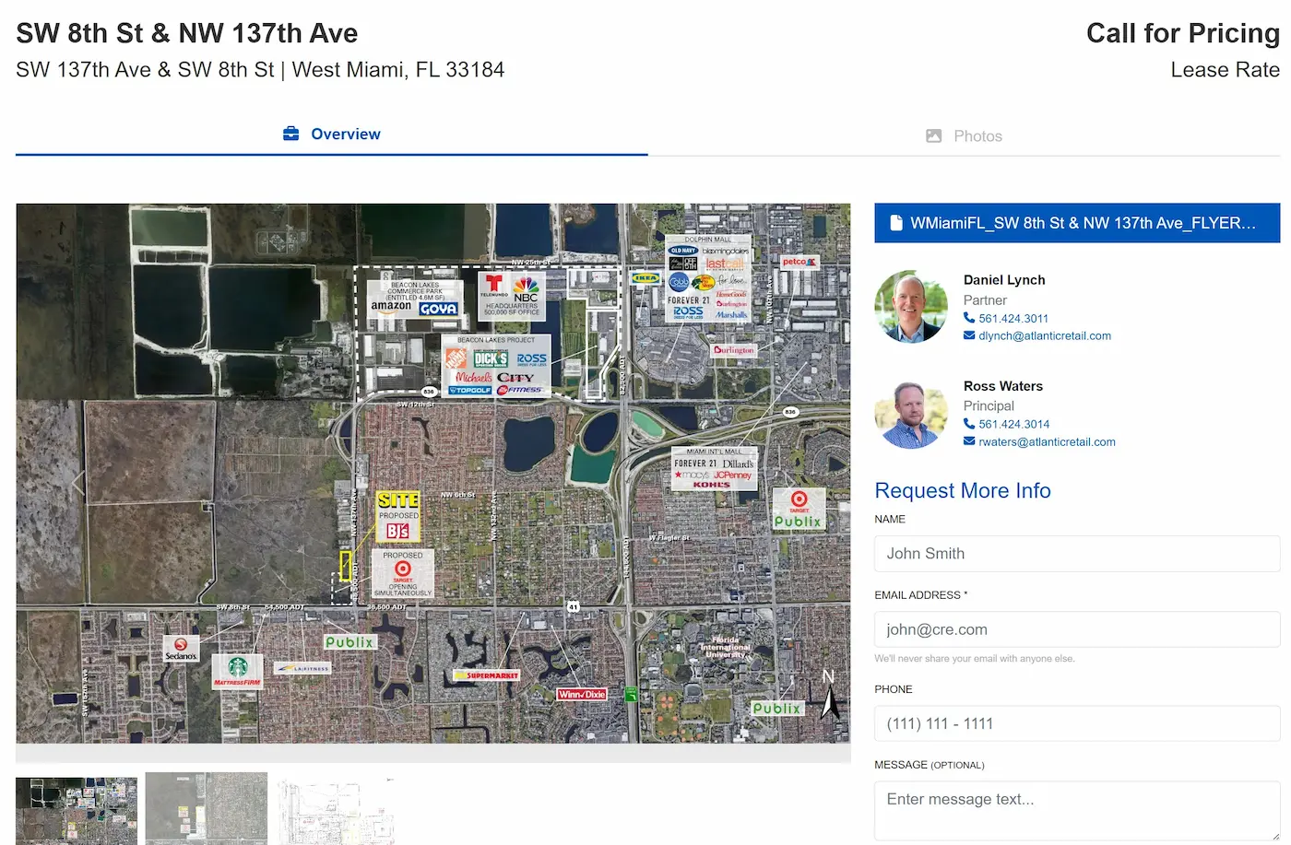Call Ross Waters at 561.424.3014
The image size is (1291, 845).
tap(1014, 425)
